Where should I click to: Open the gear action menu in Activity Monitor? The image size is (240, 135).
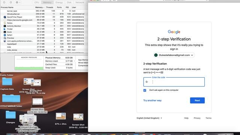tap(18, 2)
